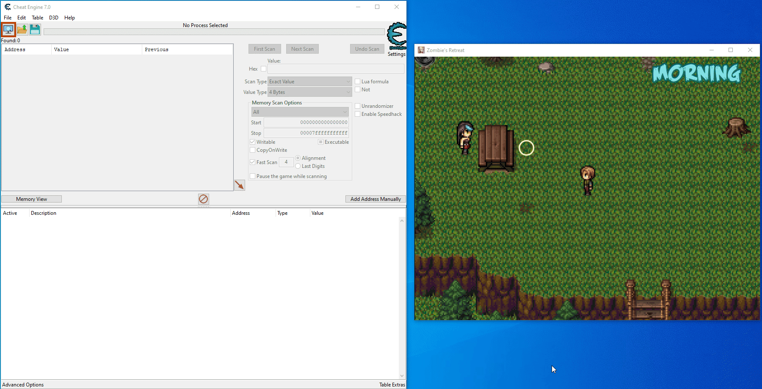Click the red arrow copy-to-address-list icon

point(240,185)
